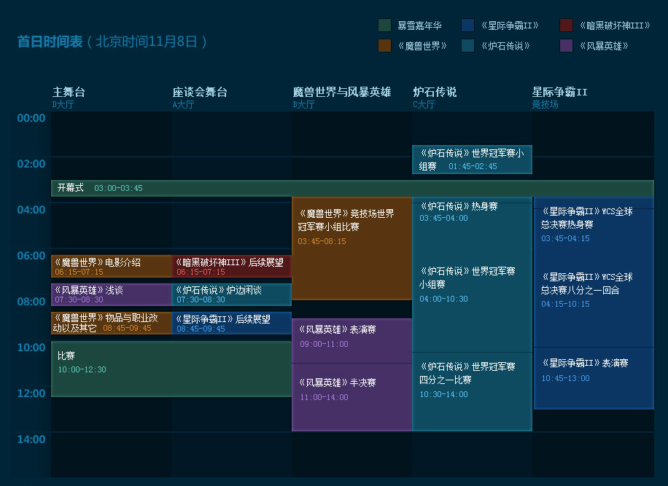Screen dimensions: 668x486
Task: Open 《暗黑破坏神III》后续展望 event
Action: 232,267
